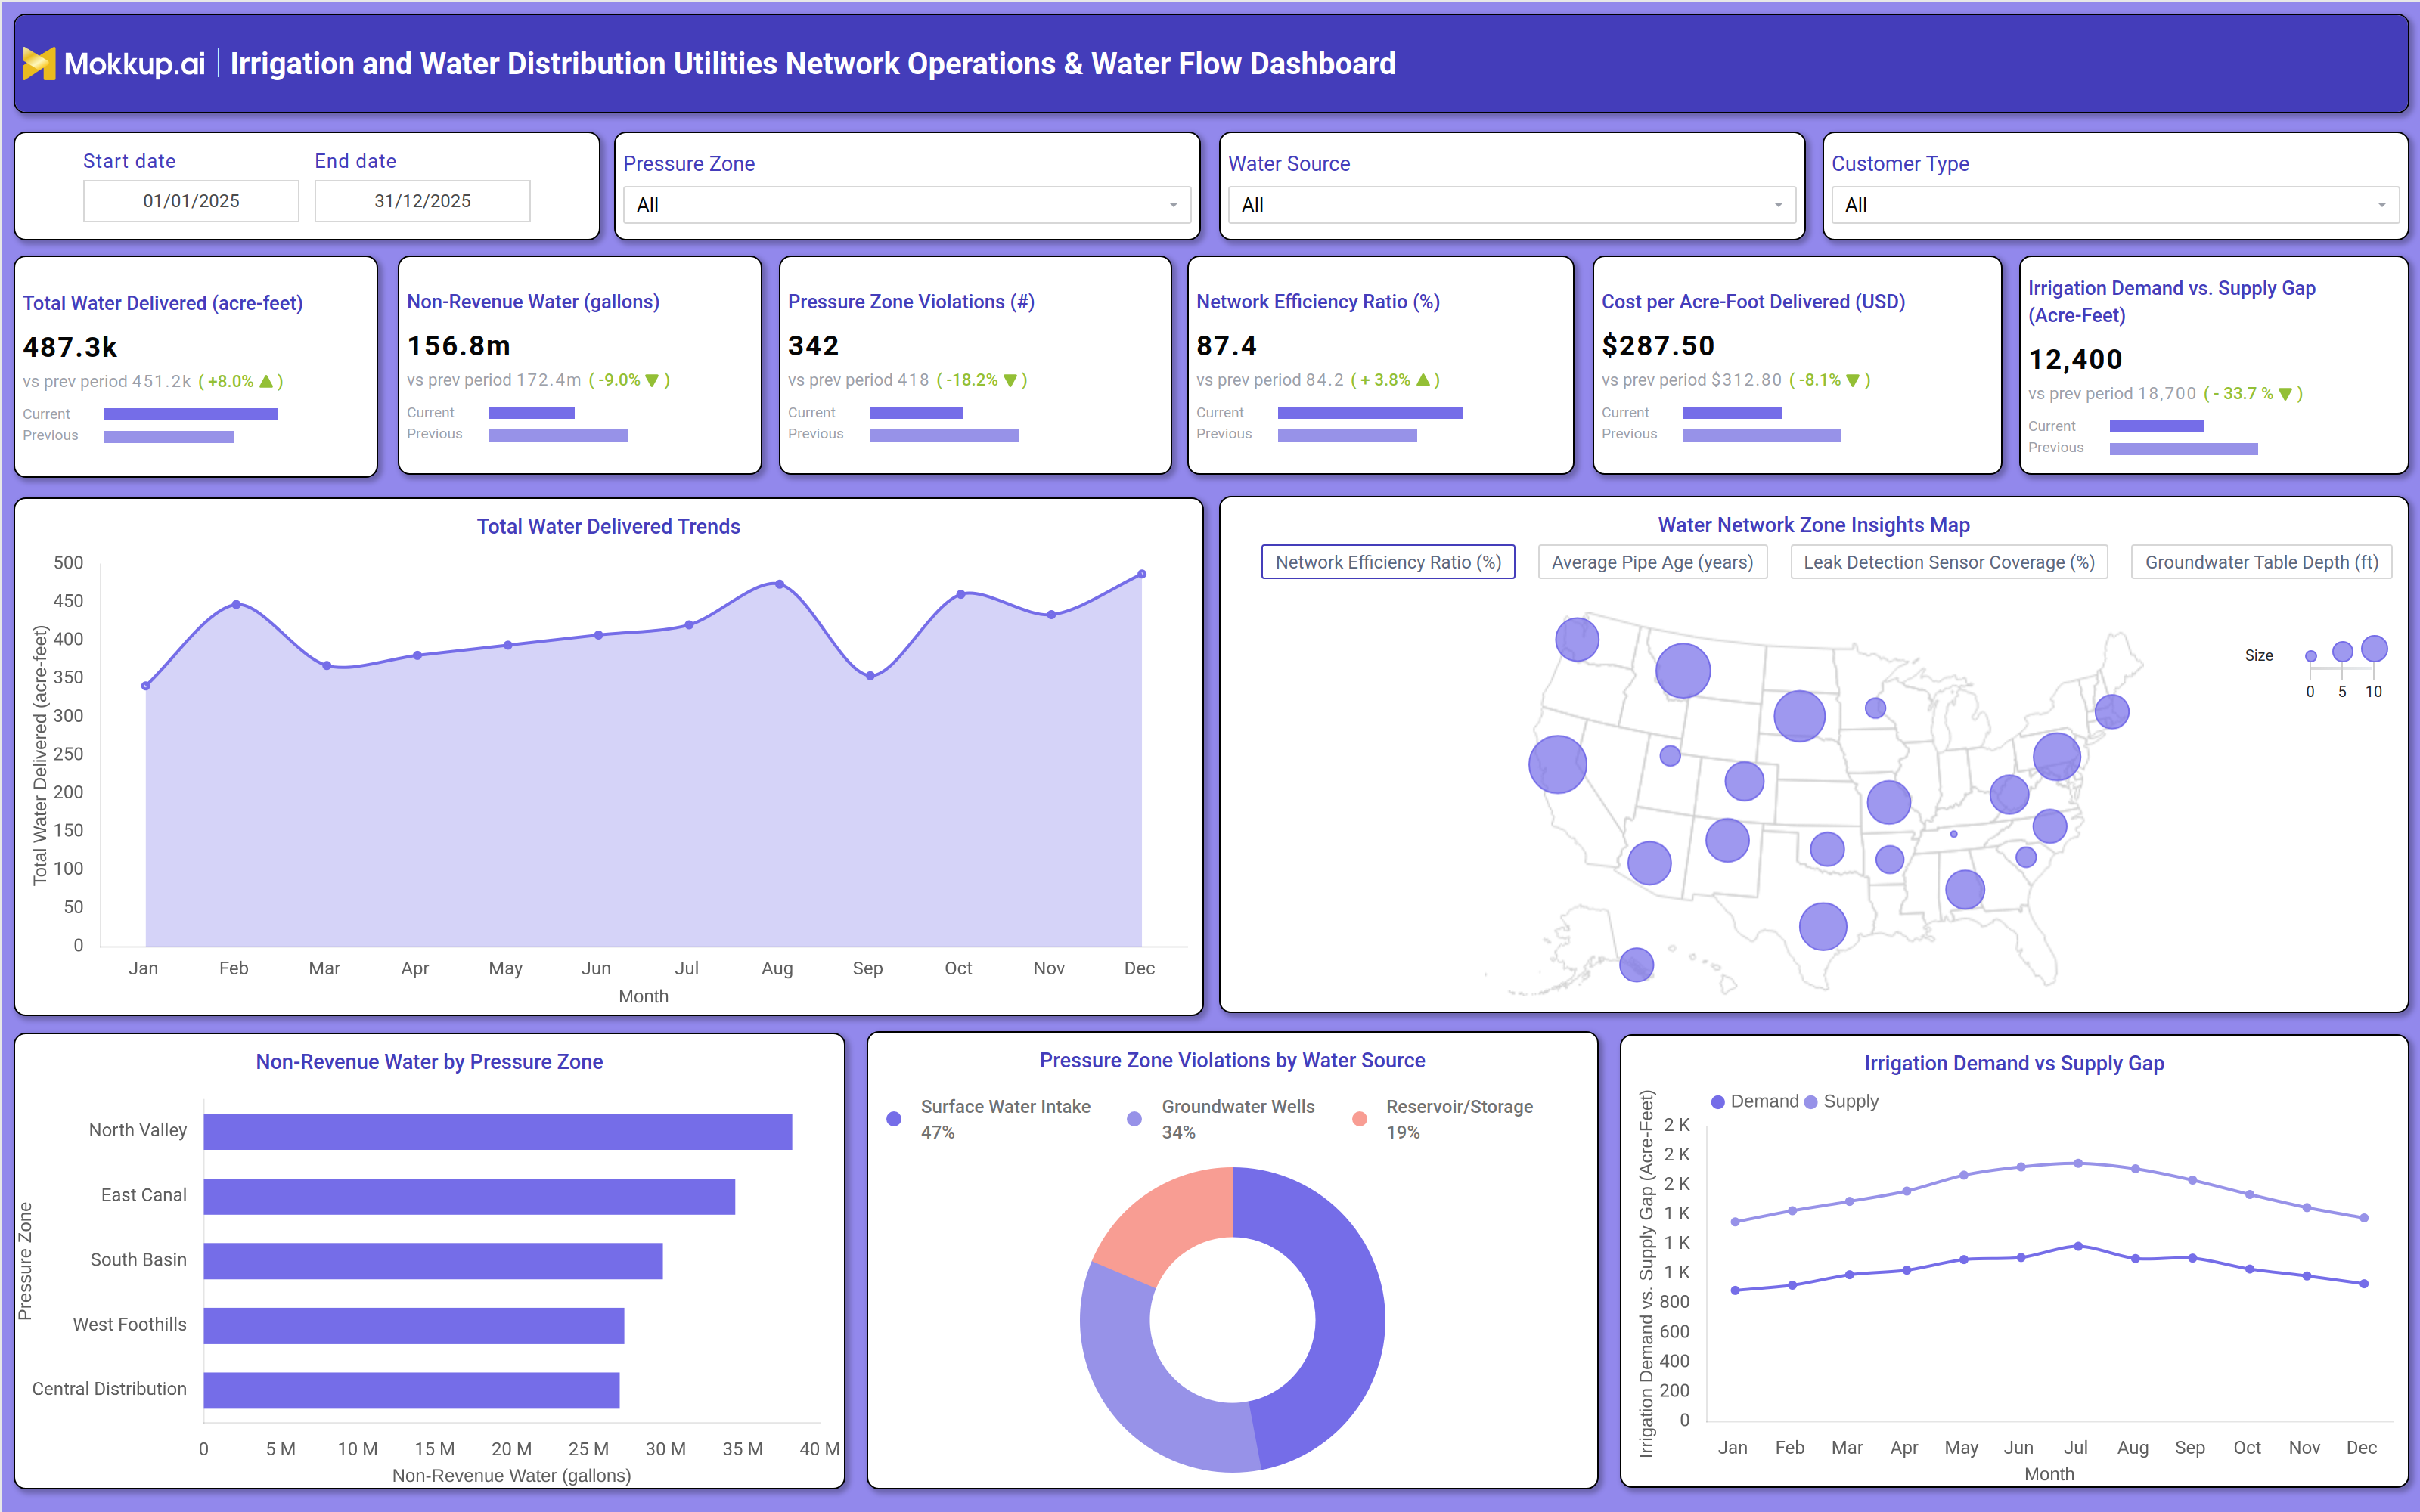Click Total Water Delivered current bar
This screenshot has width=2420, height=1512.
191,414
